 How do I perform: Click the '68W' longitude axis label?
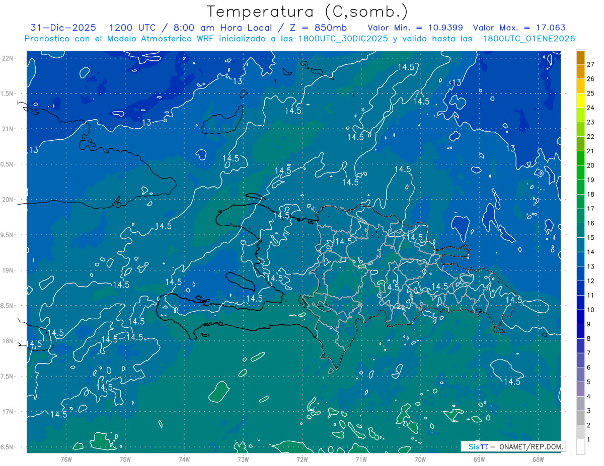pyautogui.click(x=538, y=459)
